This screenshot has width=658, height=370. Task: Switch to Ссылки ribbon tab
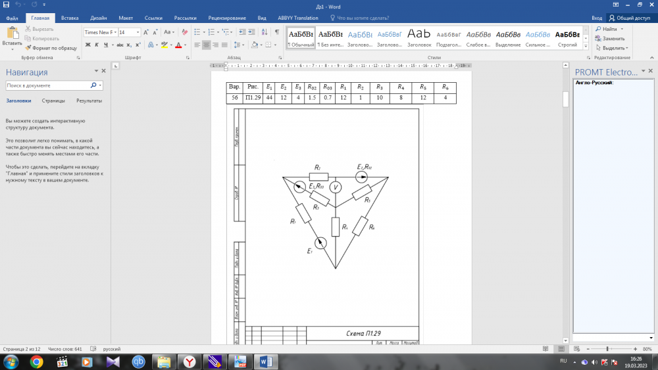[153, 18]
